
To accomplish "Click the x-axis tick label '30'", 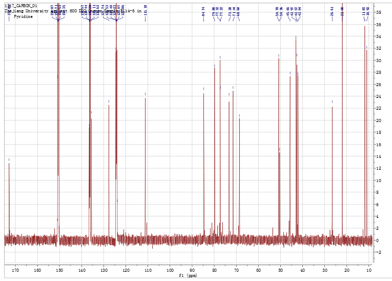I will [x=324, y=270].
